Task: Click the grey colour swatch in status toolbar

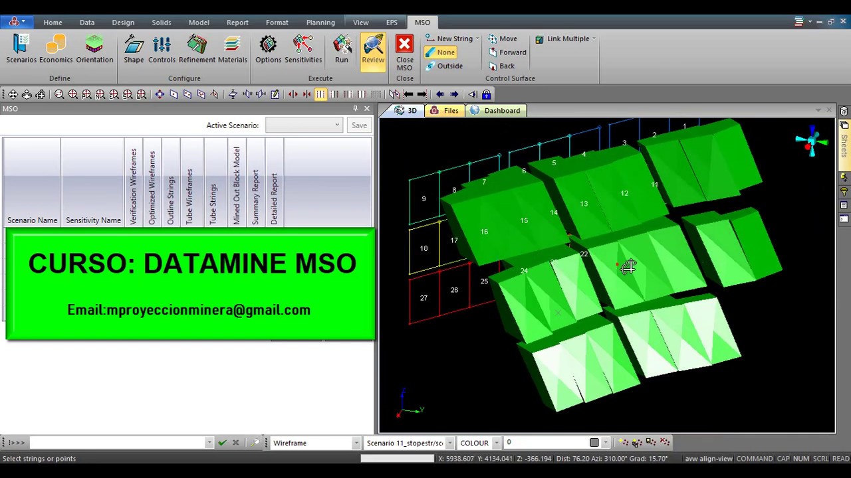Action: click(594, 443)
